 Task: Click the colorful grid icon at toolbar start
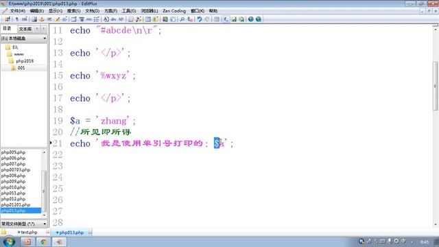point(8,19)
